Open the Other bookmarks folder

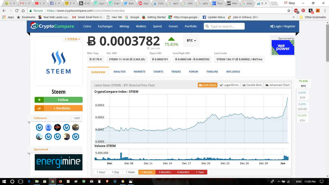point(313,17)
